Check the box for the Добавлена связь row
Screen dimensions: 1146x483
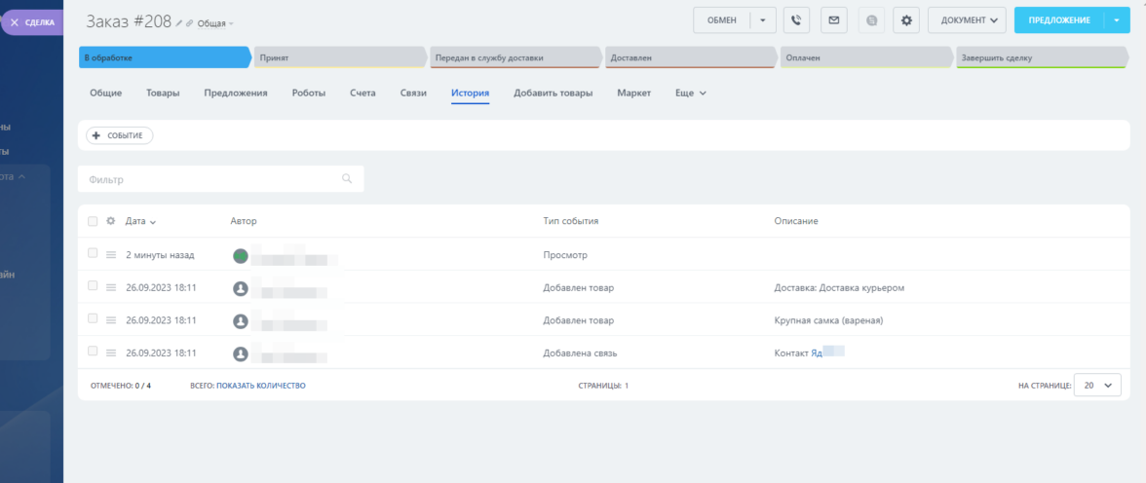point(93,352)
